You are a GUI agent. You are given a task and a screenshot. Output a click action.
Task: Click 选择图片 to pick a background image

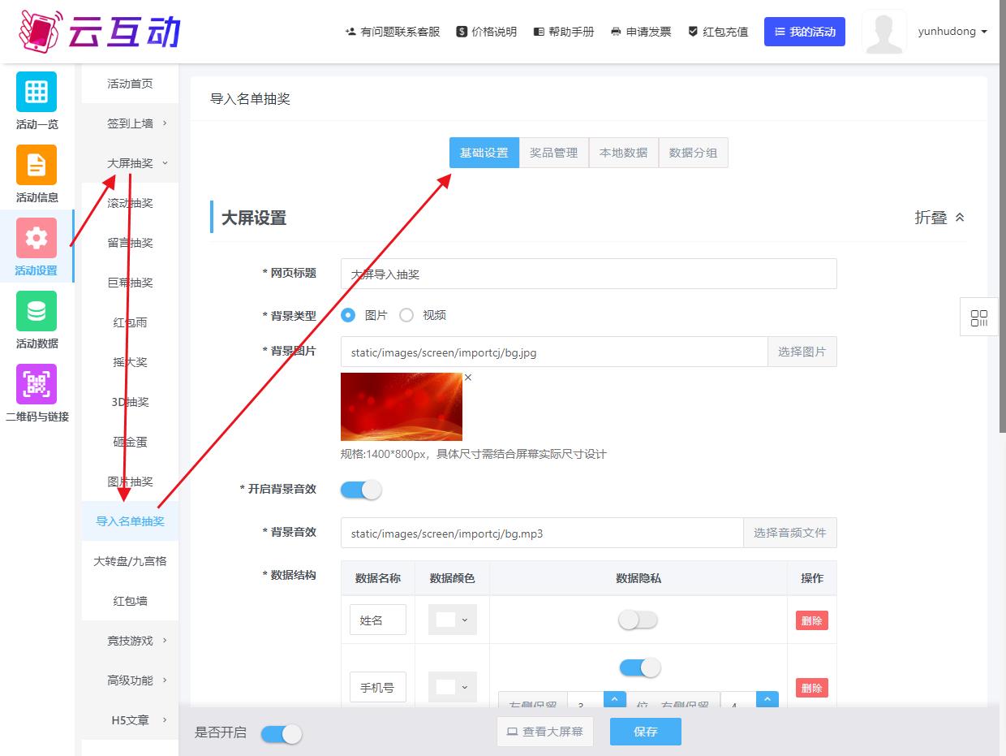[x=802, y=351]
